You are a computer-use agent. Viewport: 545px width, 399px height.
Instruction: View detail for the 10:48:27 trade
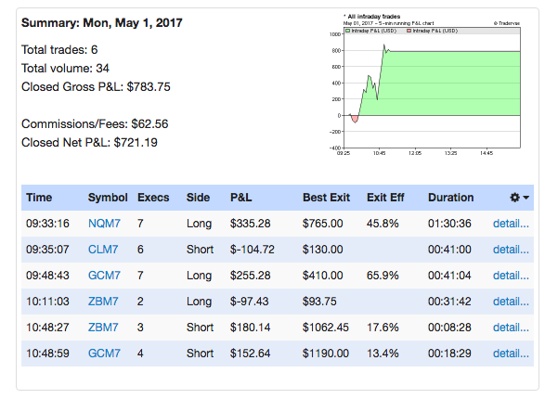click(x=511, y=328)
